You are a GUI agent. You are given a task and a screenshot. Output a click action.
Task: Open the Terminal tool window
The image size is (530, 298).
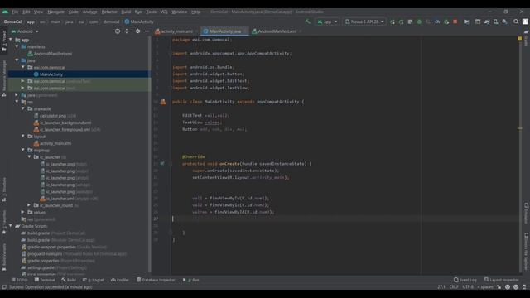pyautogui.click(x=45, y=280)
